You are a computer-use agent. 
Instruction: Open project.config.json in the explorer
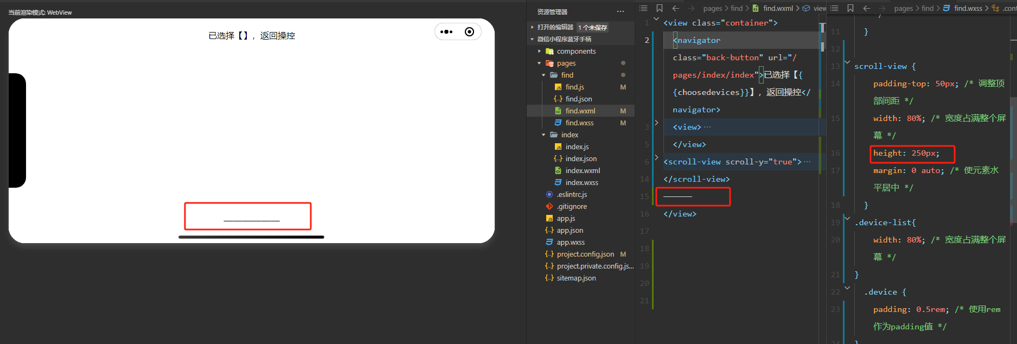(x=585, y=254)
